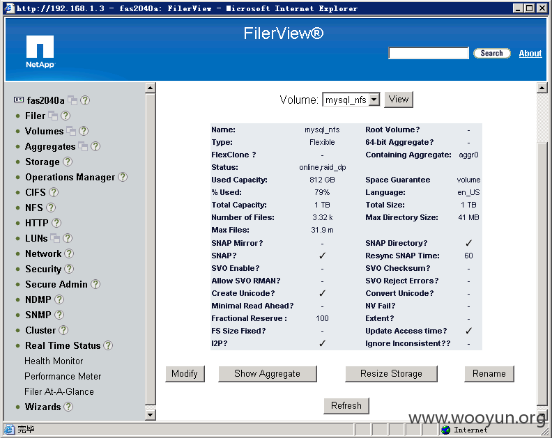Expand the Storage menu item
Screen dimensions: 552x438
[x=43, y=162]
